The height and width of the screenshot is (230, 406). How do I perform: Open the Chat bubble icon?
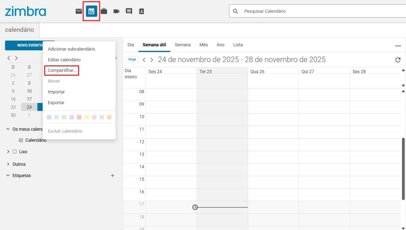pyautogui.click(x=129, y=11)
